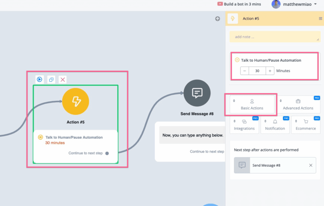Click the lightning icon in panel header
The width and height of the screenshot is (324, 206).
(233, 19)
